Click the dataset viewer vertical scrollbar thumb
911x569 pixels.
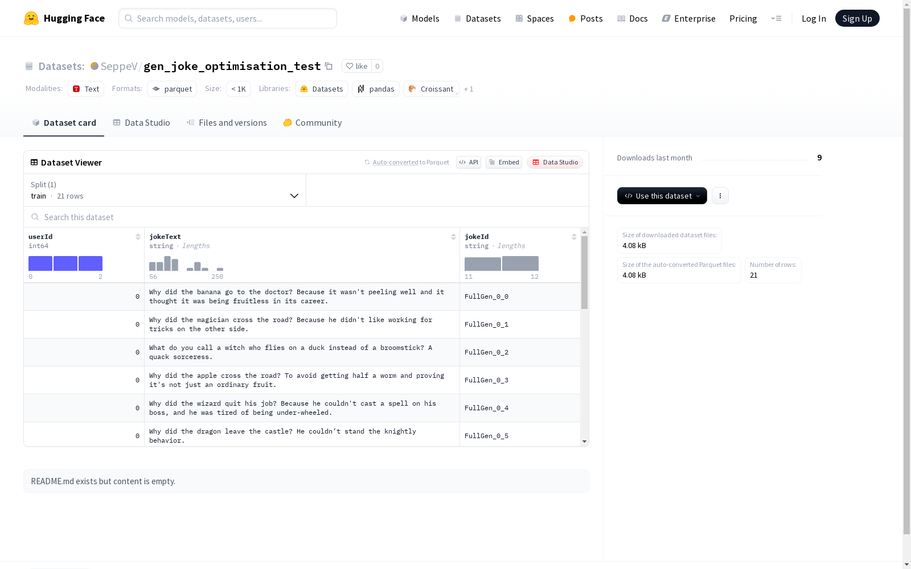(x=584, y=273)
